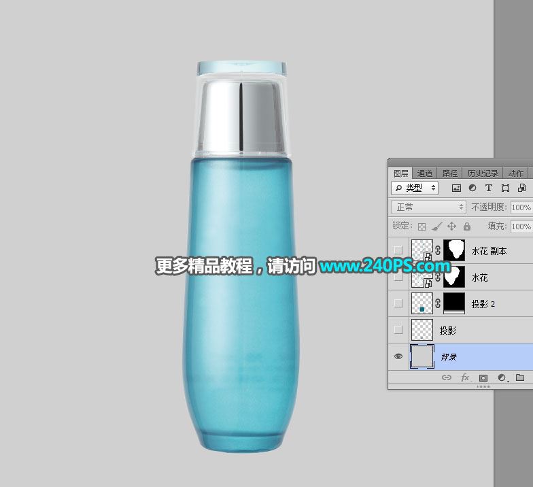
Task: Select 投影 2 layer mask thumbnail
Action: pyautogui.click(x=454, y=303)
